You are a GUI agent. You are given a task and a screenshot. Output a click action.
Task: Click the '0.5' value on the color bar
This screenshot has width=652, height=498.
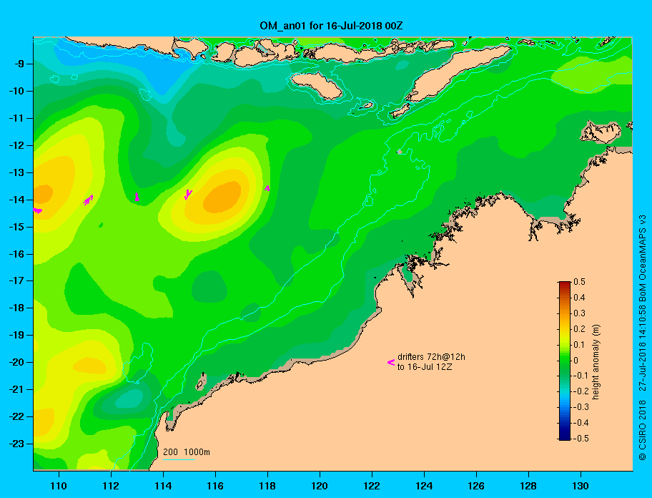579,282
